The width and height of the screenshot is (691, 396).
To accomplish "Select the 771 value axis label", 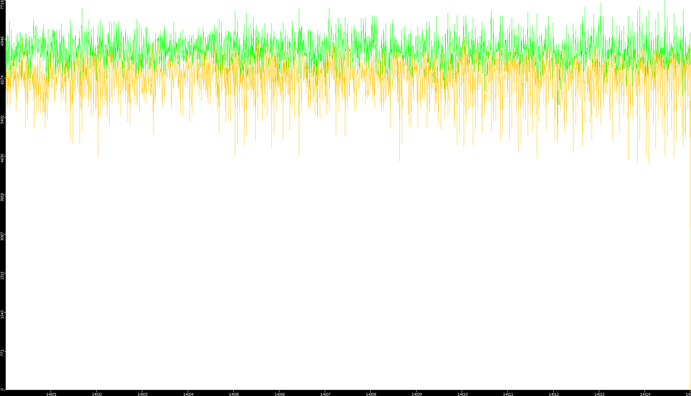I will pyautogui.click(x=2, y=353).
